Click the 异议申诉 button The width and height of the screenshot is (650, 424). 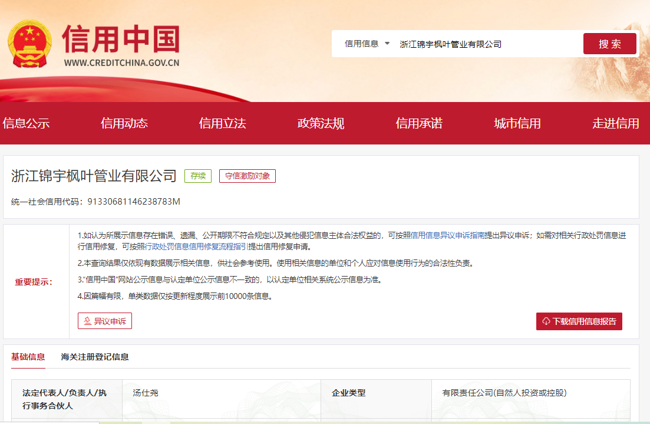pos(105,321)
